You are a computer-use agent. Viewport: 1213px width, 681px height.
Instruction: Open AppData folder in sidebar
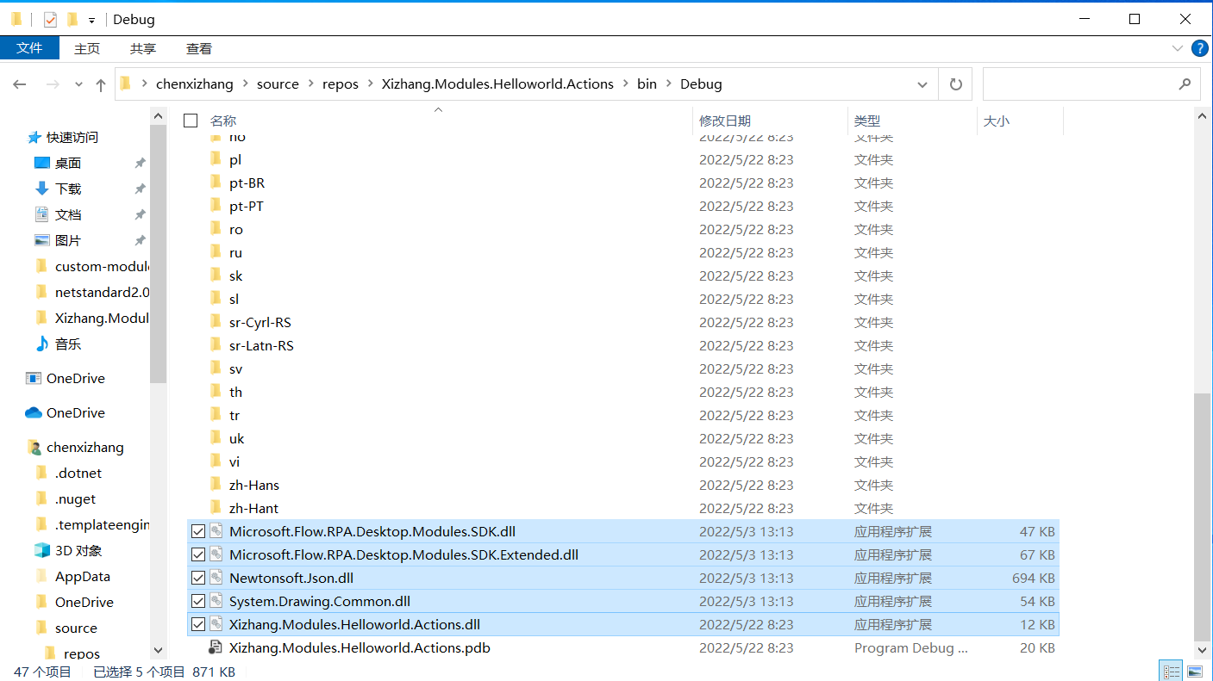pos(83,576)
